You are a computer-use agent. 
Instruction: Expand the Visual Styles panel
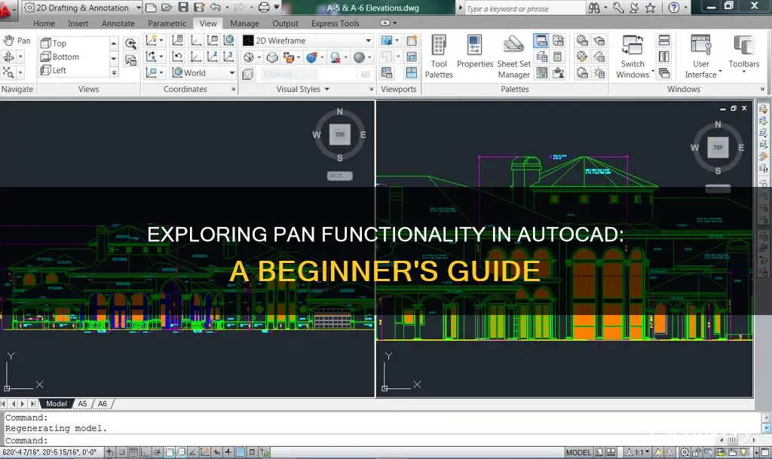pos(303,89)
